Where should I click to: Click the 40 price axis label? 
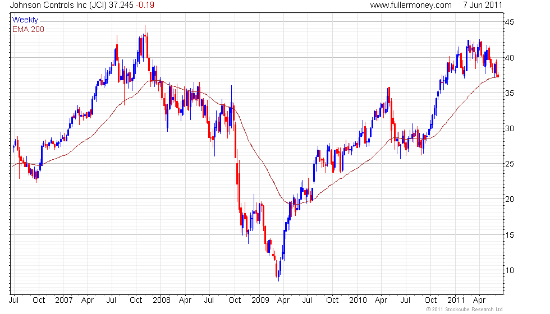click(510, 58)
